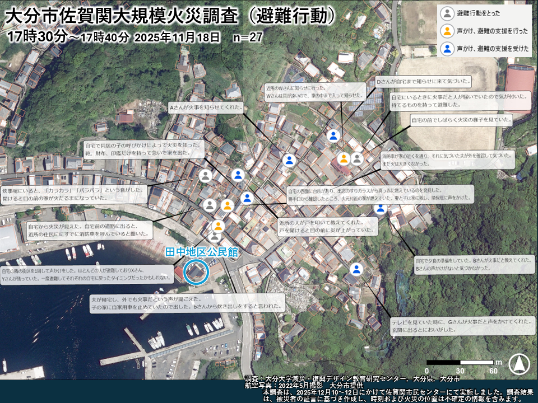Select the easternmost blue person marker

(381, 208)
